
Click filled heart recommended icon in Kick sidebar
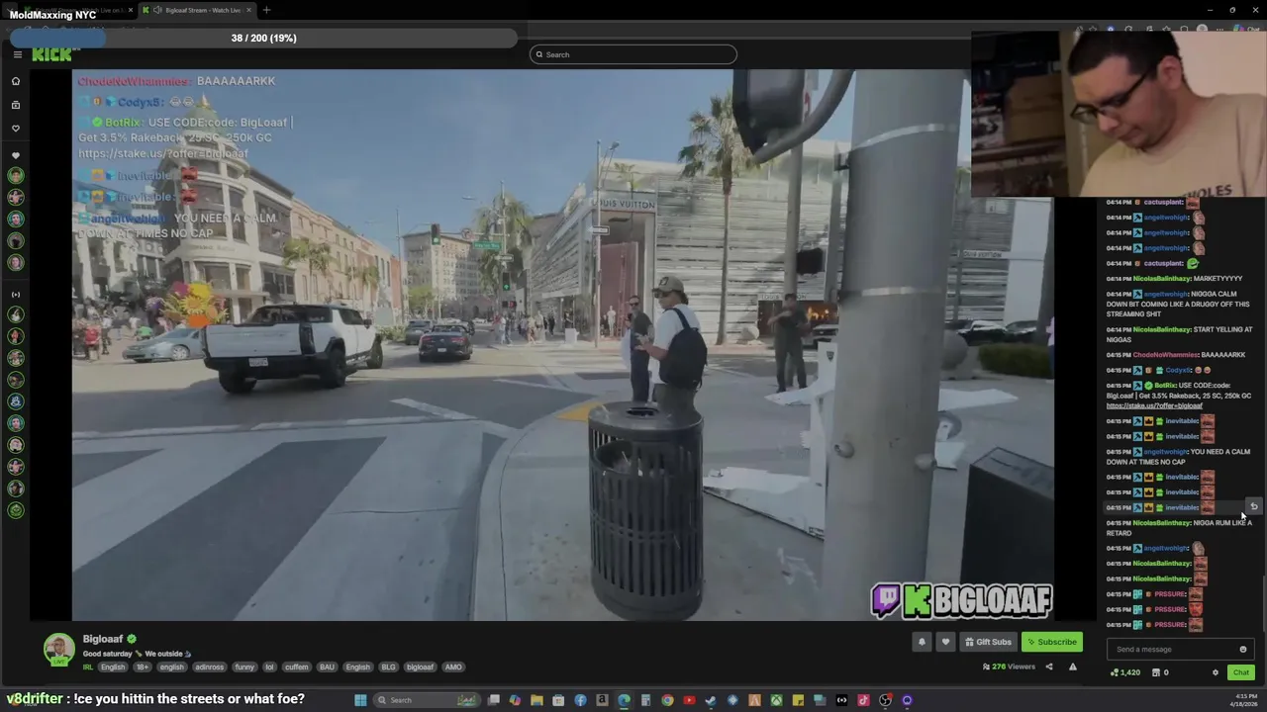coord(15,155)
